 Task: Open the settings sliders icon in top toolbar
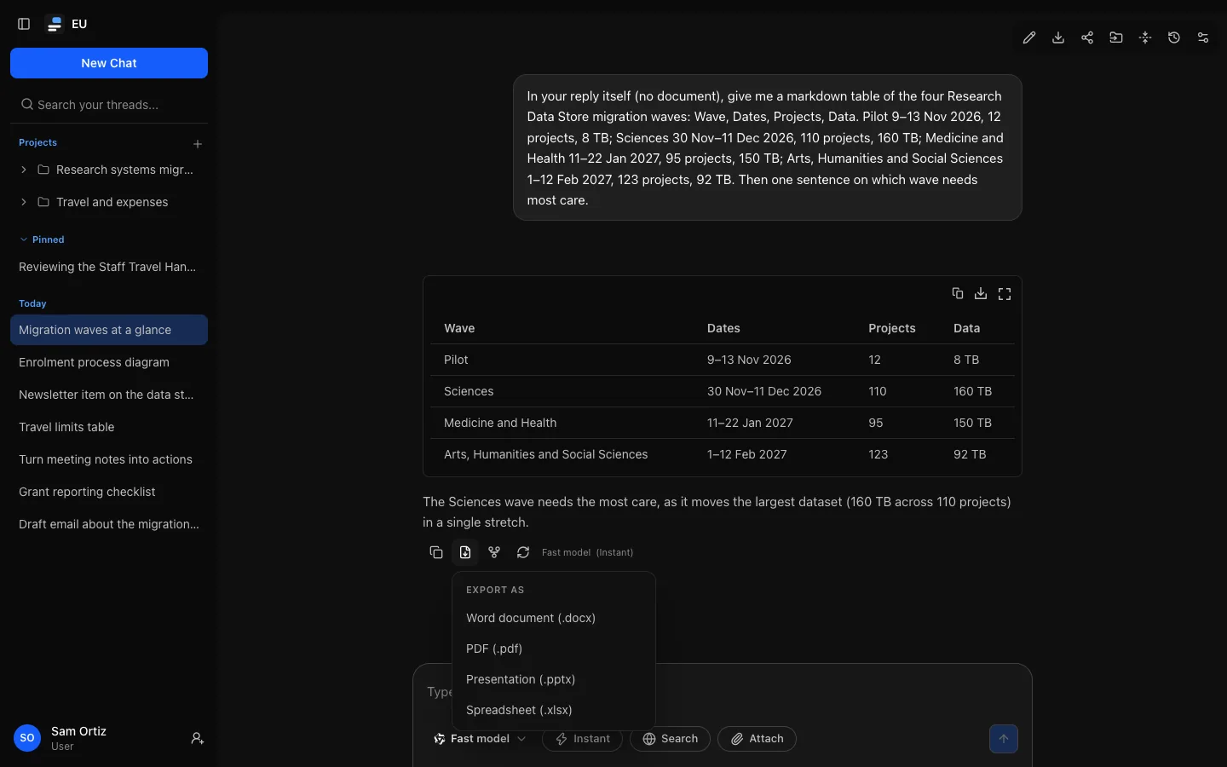point(1203,37)
